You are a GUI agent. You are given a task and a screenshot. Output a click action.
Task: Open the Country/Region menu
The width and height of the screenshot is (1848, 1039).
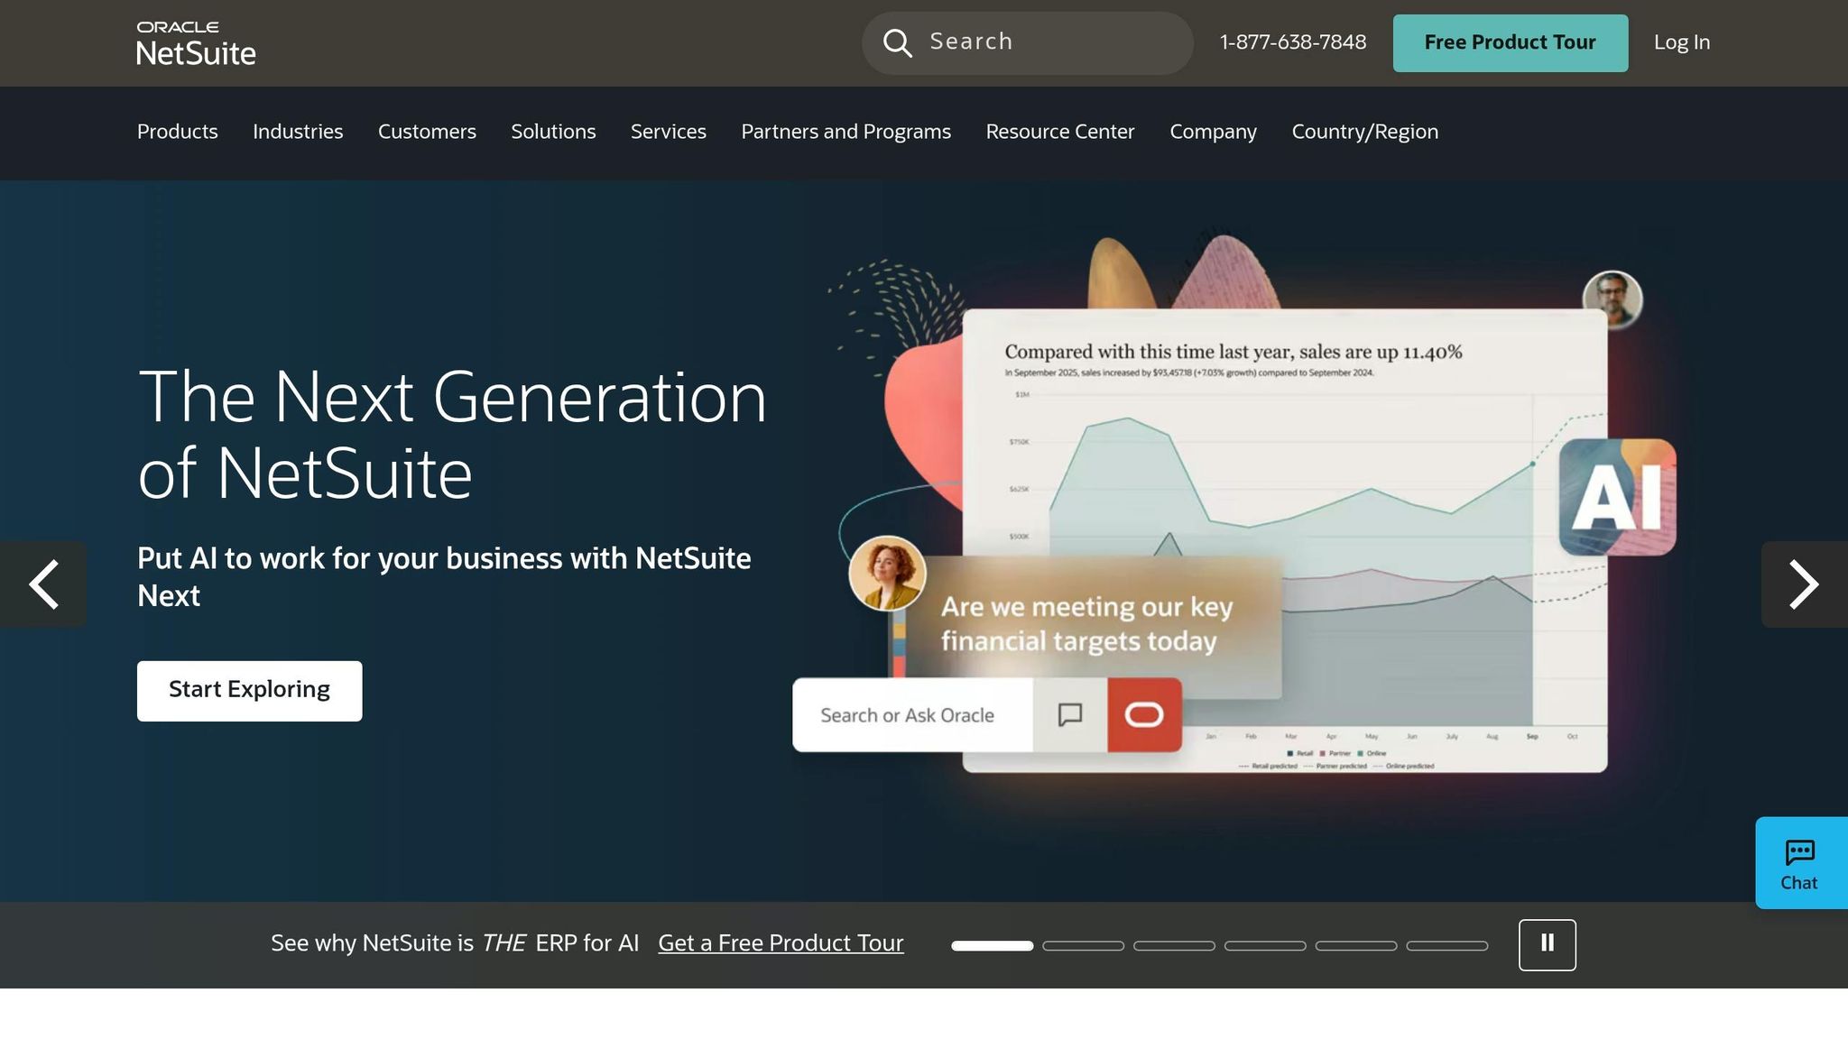pyautogui.click(x=1364, y=132)
